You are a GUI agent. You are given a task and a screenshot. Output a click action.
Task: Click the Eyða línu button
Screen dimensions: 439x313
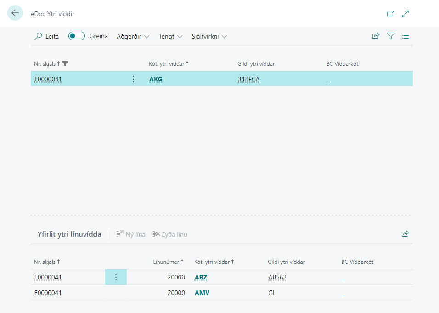click(x=170, y=234)
